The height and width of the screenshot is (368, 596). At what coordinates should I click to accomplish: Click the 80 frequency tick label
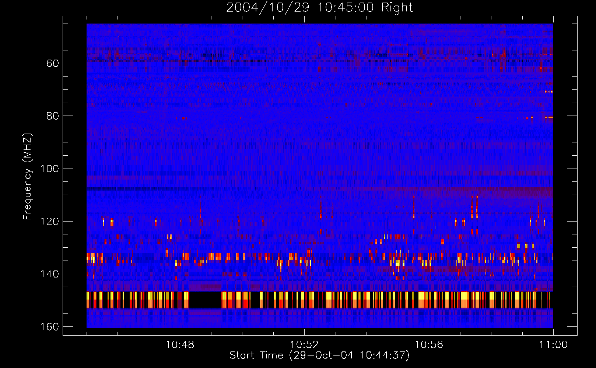point(53,116)
